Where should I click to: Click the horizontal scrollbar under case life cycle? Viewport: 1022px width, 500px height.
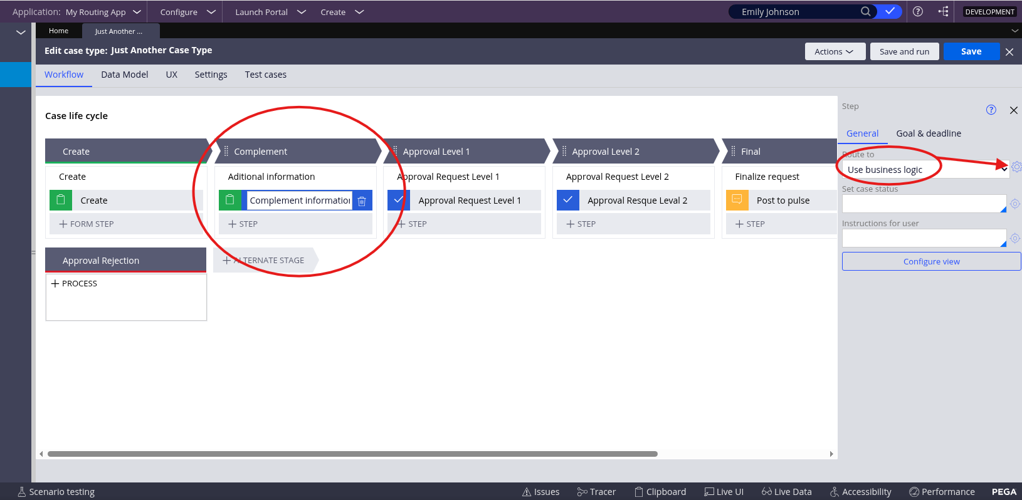(352, 454)
